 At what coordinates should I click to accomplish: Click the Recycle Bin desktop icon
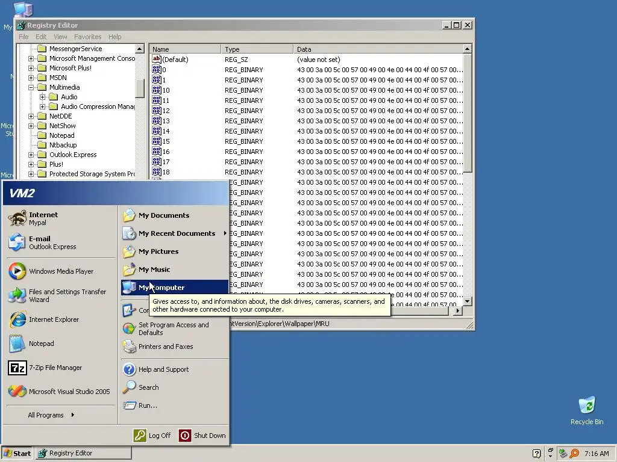pos(587,410)
